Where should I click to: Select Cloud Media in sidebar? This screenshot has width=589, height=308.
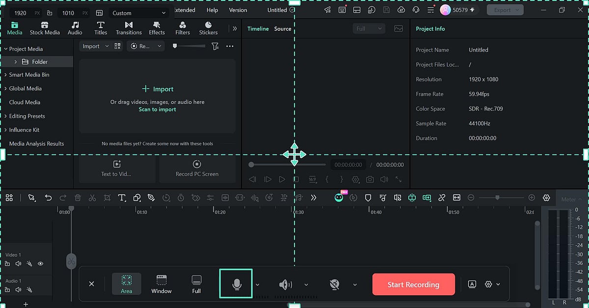point(25,102)
